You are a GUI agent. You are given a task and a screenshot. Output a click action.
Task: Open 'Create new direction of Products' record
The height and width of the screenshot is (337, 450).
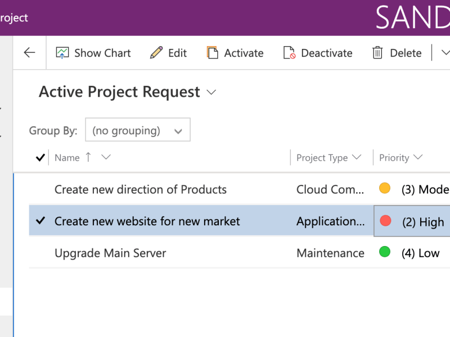141,189
